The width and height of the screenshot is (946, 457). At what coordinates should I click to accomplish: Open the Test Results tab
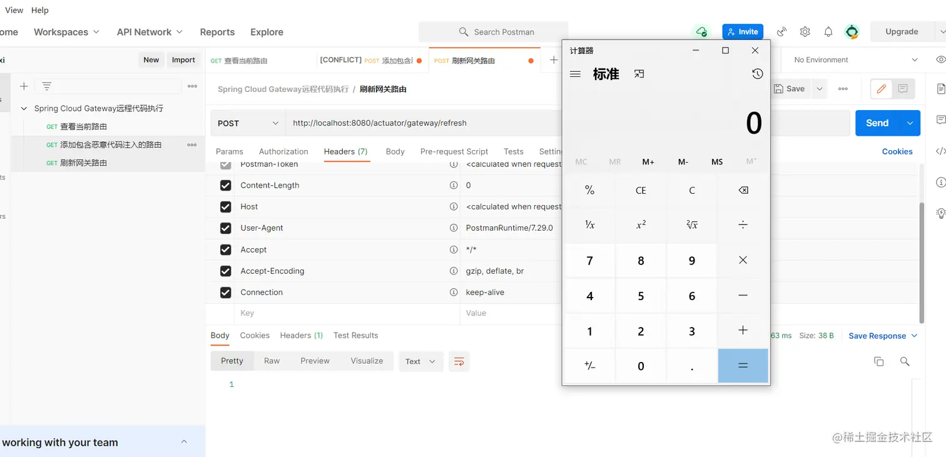356,335
